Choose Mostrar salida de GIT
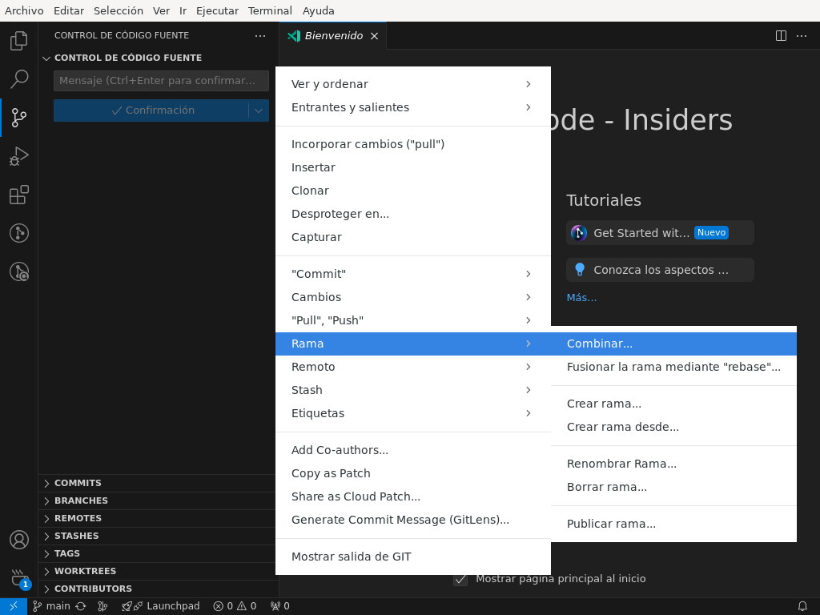This screenshot has height=615, width=820. click(413, 557)
